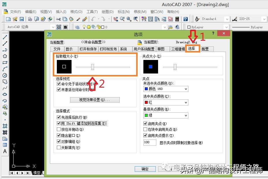Click the Match Properties brush icon
This screenshot has height=179, width=268.
(x=78, y=19)
